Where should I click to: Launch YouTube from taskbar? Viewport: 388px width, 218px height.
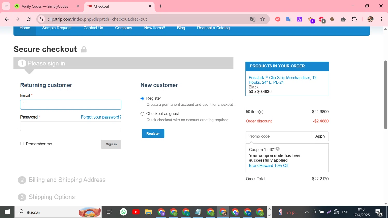click(x=136, y=212)
